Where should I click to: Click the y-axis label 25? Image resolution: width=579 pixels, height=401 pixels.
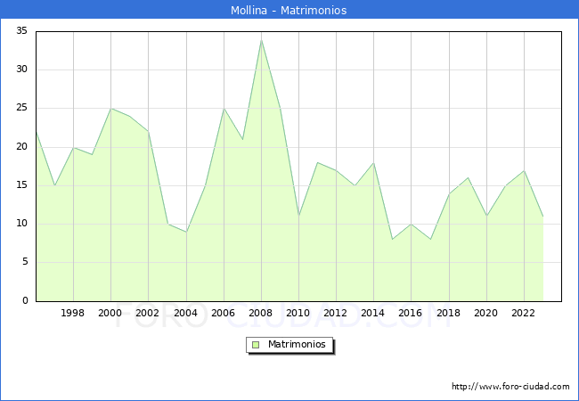click(21, 108)
